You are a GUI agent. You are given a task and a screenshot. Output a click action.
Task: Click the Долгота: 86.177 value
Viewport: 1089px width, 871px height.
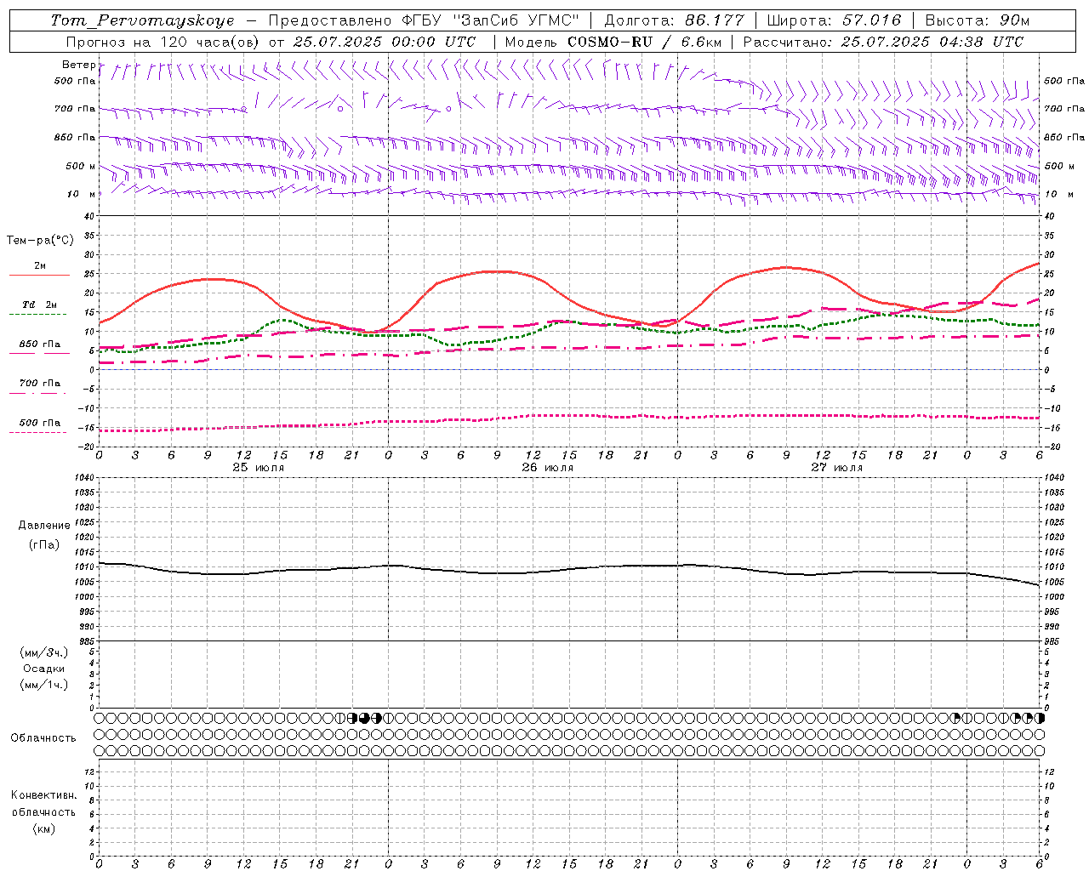click(x=675, y=20)
